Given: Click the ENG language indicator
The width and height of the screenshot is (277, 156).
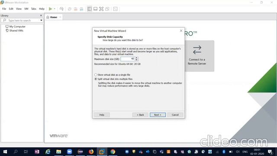Looking at the screenshot, I should pos(245,152).
